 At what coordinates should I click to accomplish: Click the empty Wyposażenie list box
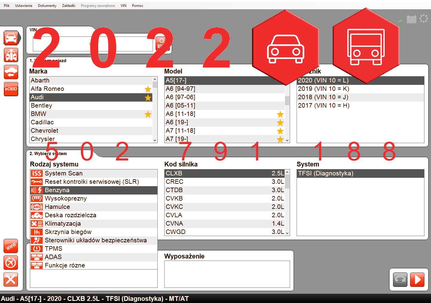227,274
